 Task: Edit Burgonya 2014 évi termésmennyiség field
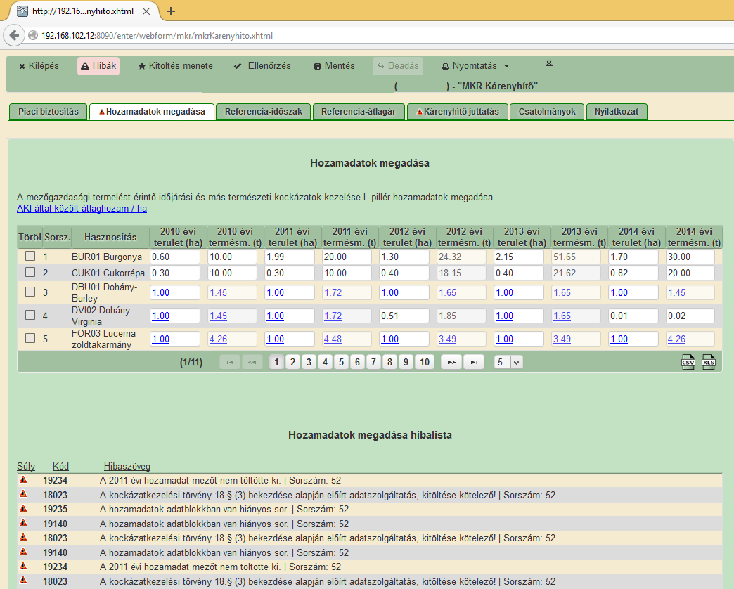[x=690, y=257]
